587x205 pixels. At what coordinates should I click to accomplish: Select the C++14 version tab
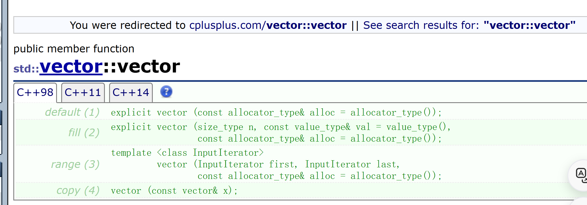point(131,93)
